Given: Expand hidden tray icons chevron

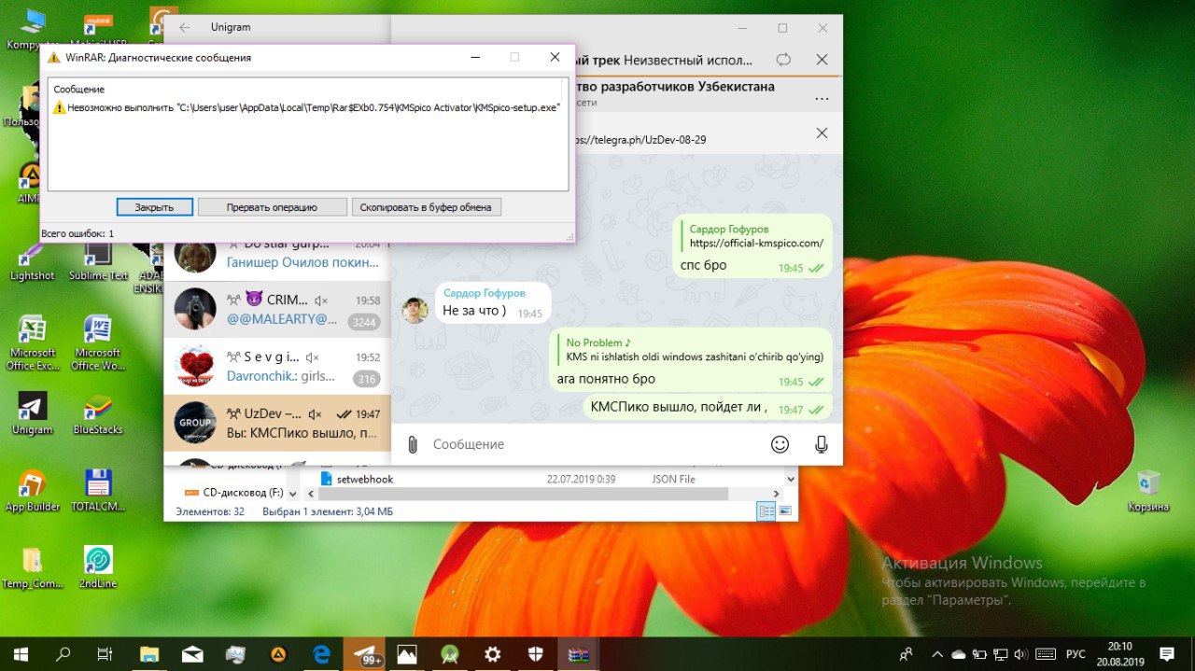Looking at the screenshot, I should click(x=935, y=654).
